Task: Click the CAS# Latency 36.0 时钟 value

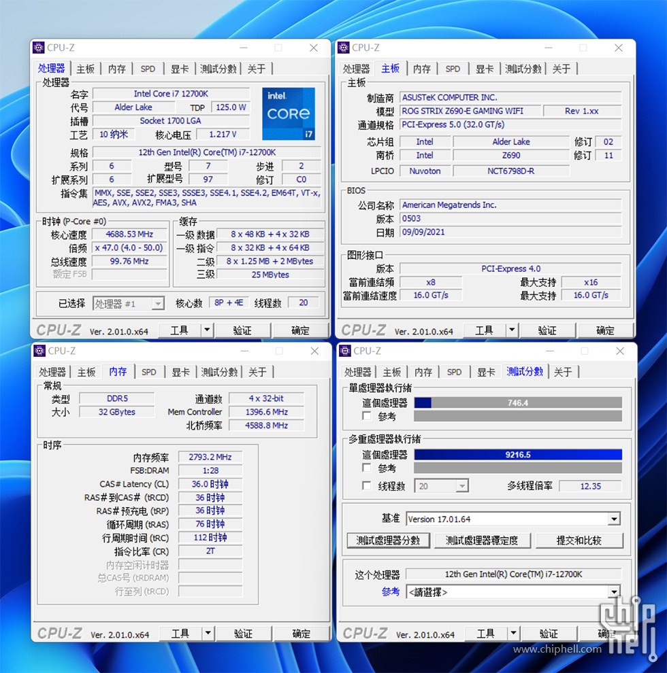Action: pos(210,484)
